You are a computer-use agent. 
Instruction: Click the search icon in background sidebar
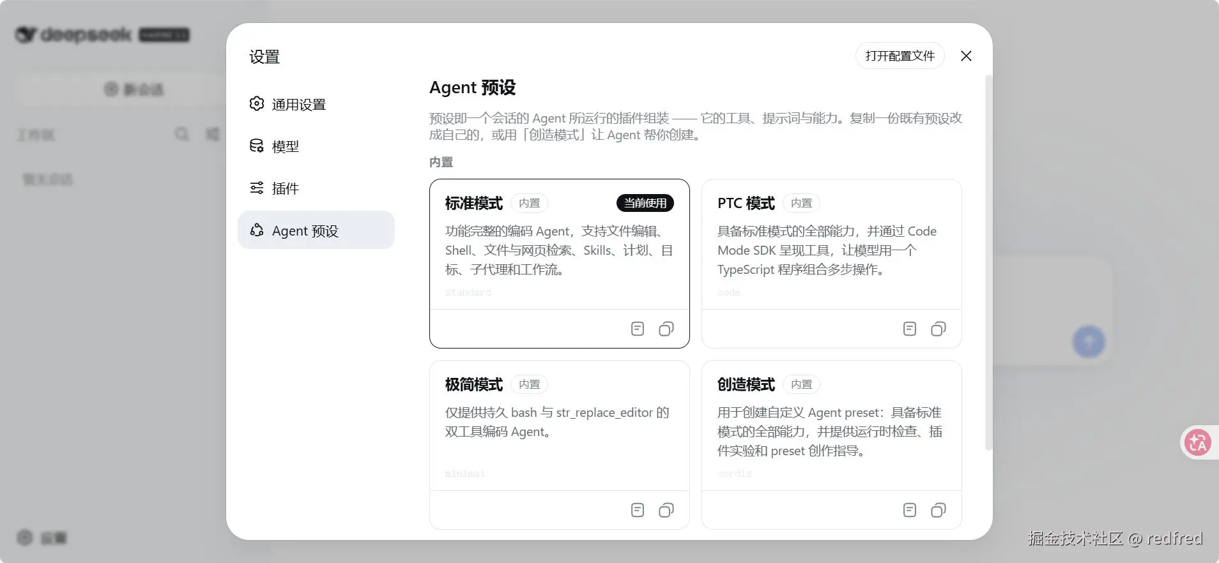pyautogui.click(x=182, y=134)
